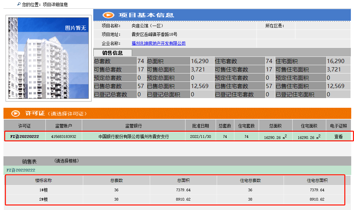Click total area value 8910.62 for 2#楼
Screen dimensions: 354x210
pyautogui.click(x=183, y=199)
